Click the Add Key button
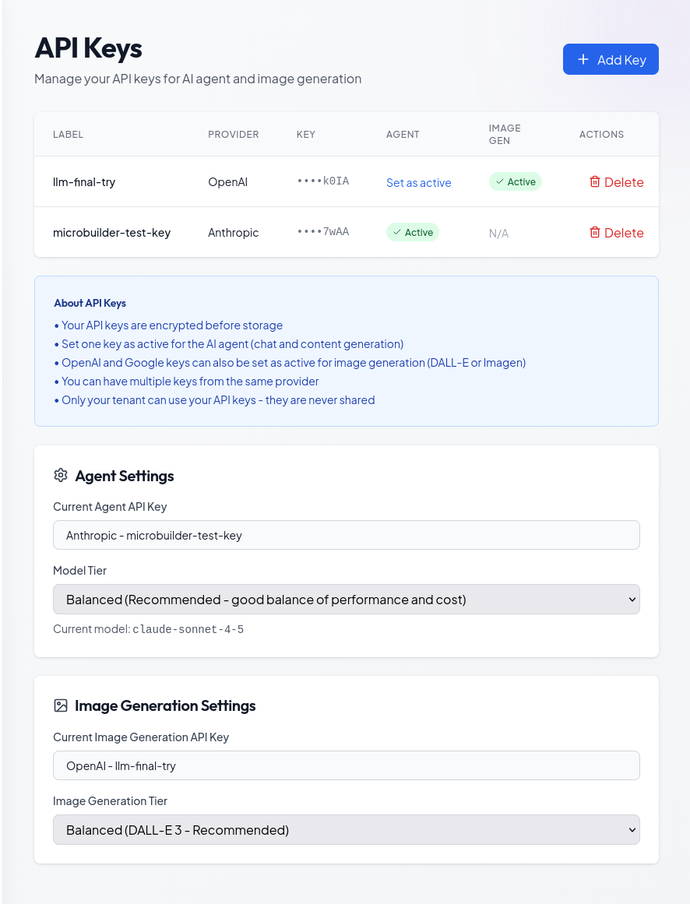The height and width of the screenshot is (904, 690). coord(611,58)
